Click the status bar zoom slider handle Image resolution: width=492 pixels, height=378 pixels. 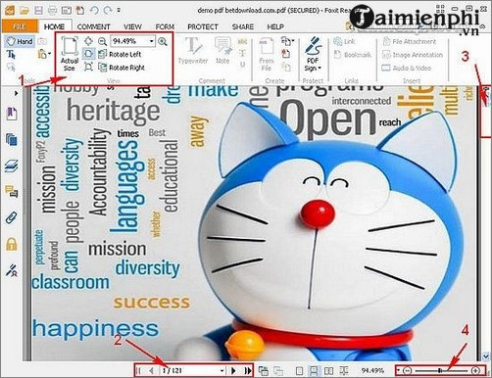pyautogui.click(x=440, y=370)
